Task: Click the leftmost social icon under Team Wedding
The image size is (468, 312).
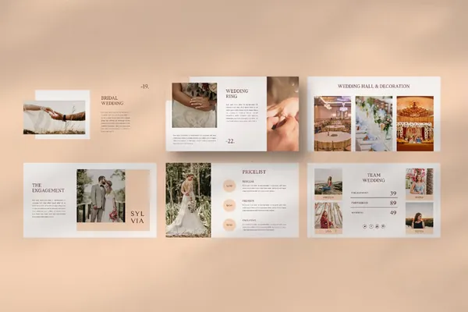Action: tap(366, 225)
